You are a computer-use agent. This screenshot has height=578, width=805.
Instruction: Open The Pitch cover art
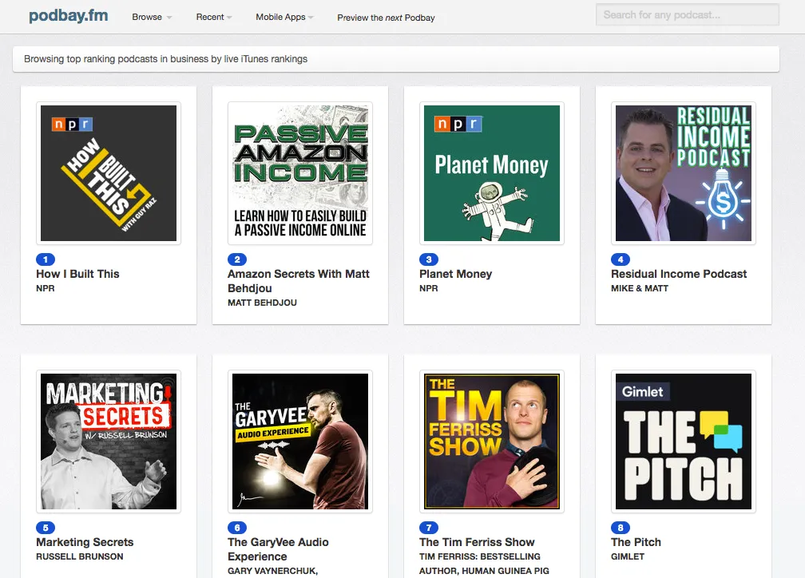(x=684, y=441)
